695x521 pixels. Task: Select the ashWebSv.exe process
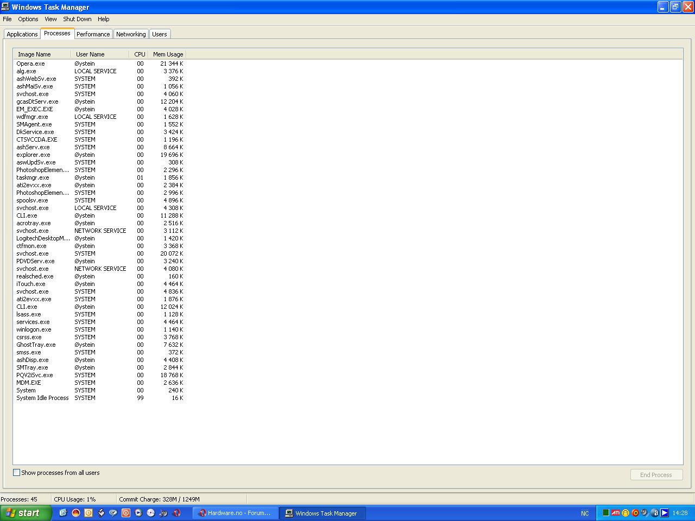tap(36, 79)
